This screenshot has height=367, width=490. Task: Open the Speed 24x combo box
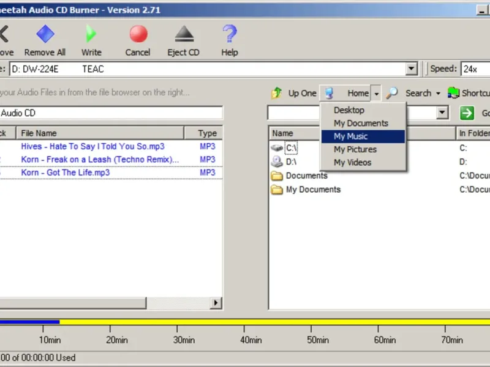click(475, 69)
